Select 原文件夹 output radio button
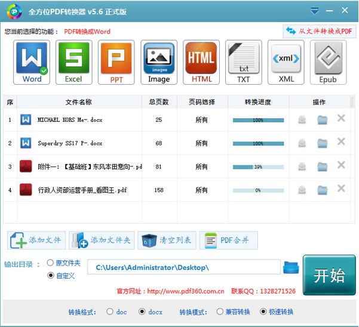This screenshot has width=359, height=327. [50, 263]
